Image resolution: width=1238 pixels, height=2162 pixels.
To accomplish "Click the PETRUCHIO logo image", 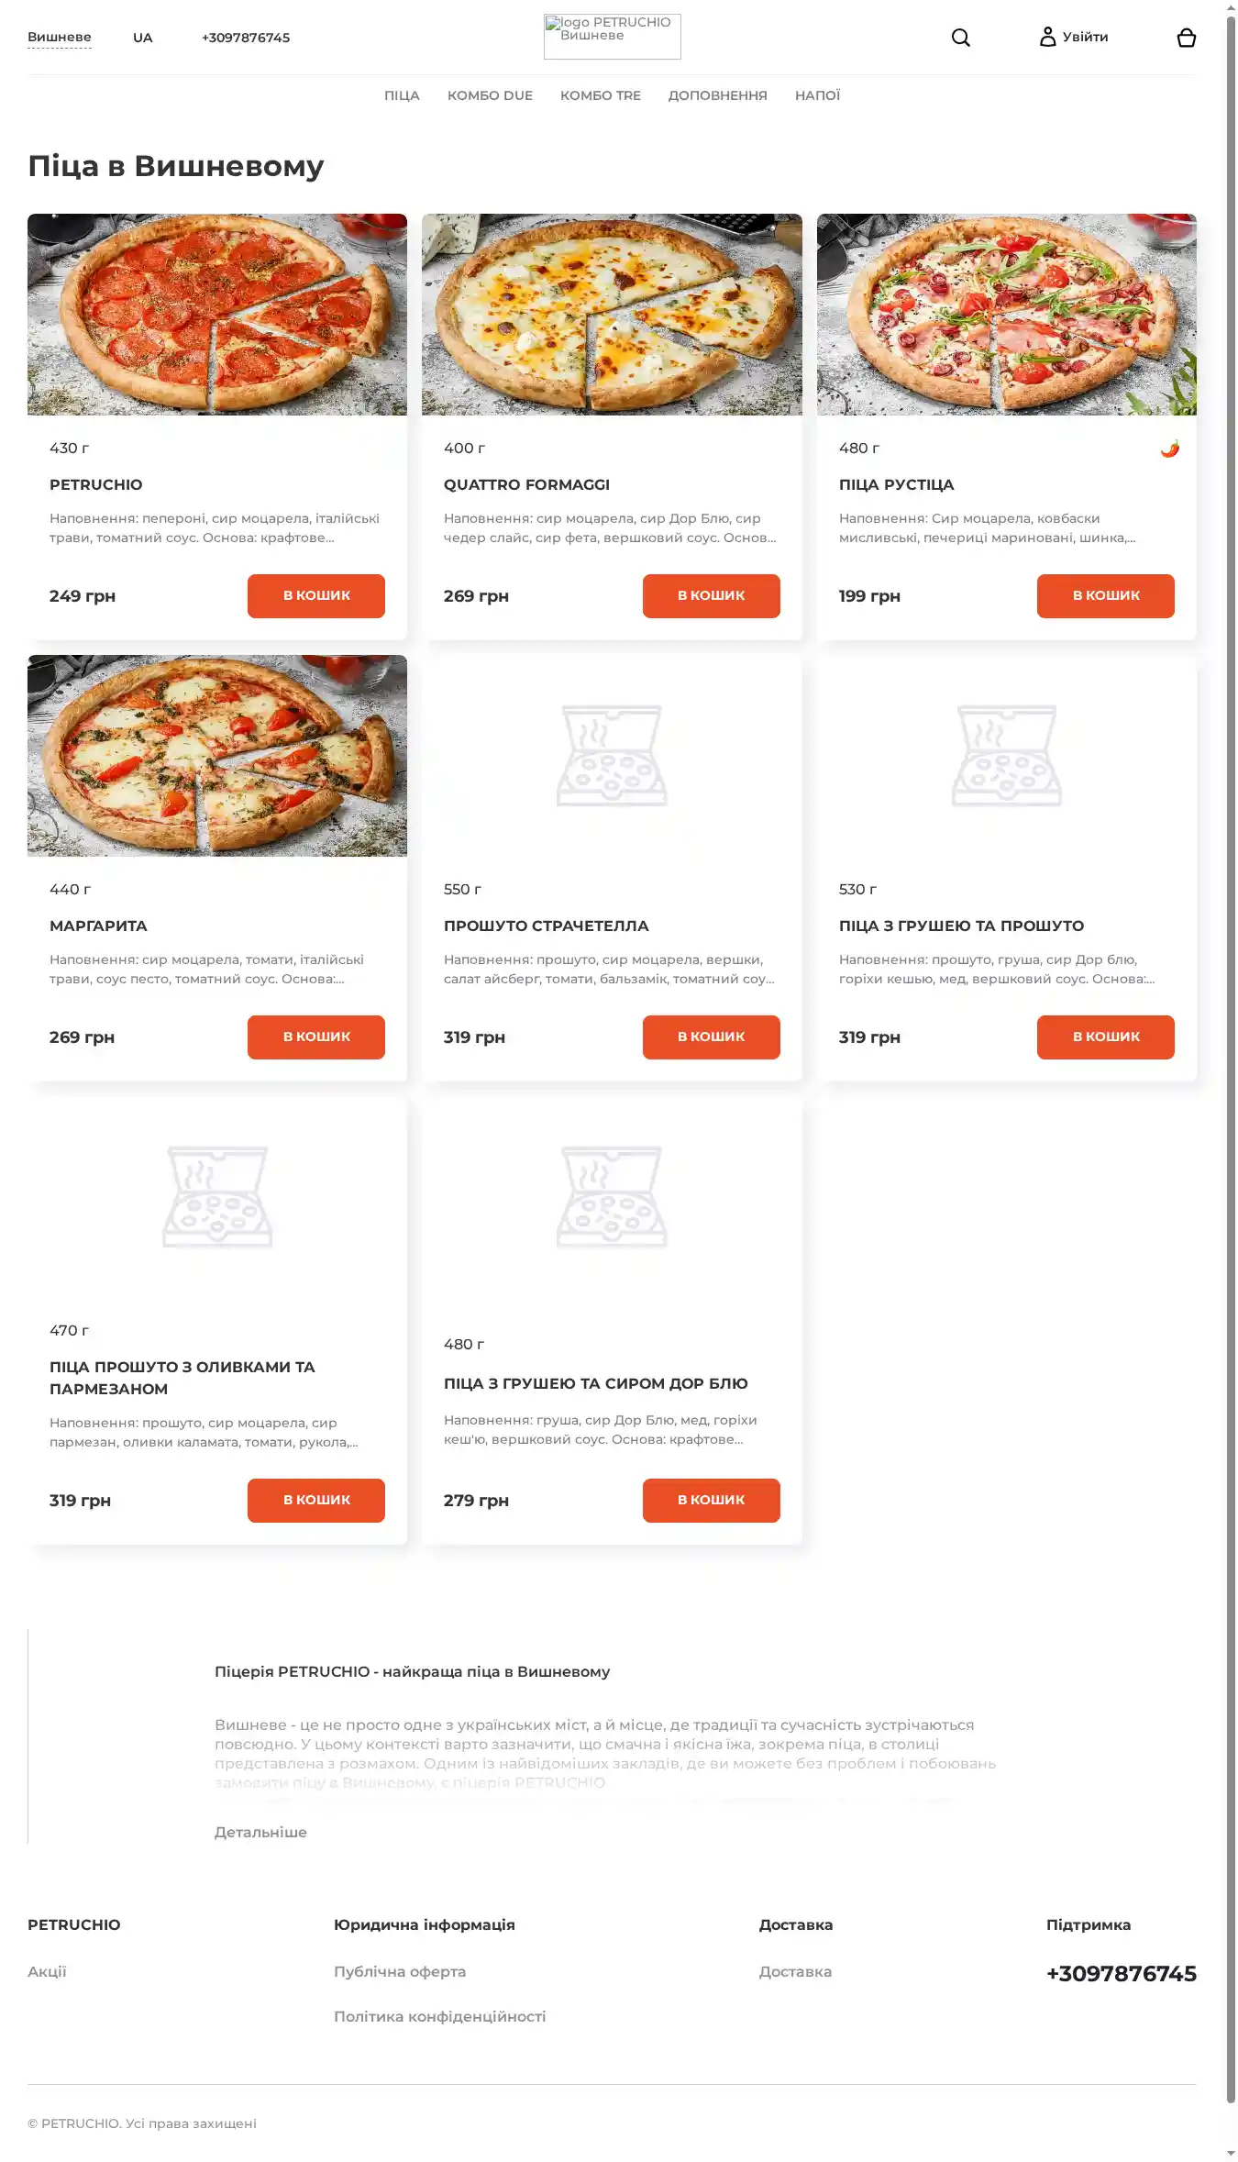I will pyautogui.click(x=612, y=37).
